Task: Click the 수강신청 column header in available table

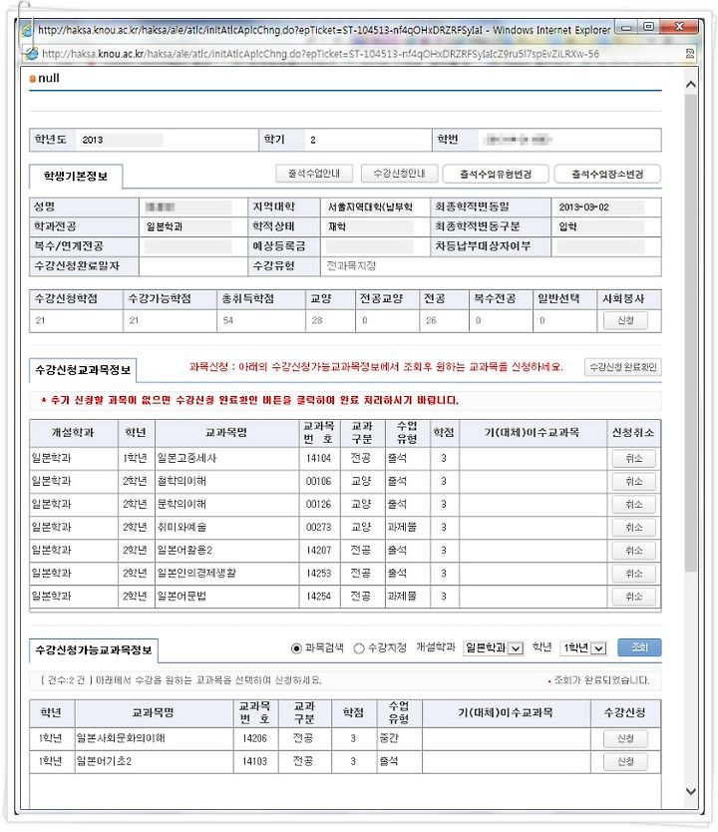Action: (x=624, y=713)
